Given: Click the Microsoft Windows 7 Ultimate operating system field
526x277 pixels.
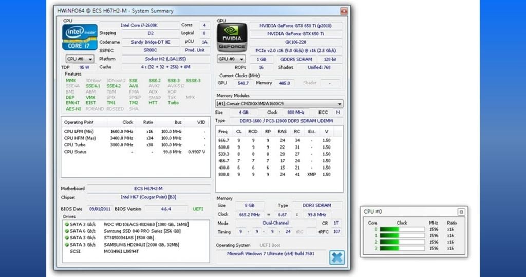Looking at the screenshot, I should click(270, 254).
